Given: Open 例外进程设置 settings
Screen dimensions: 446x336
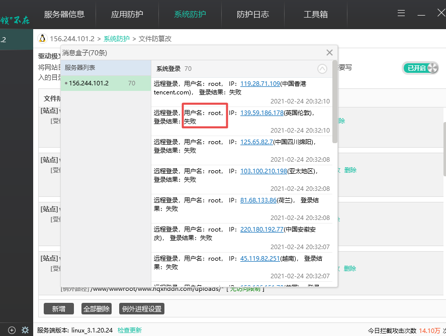Looking at the screenshot, I should coord(142,309).
